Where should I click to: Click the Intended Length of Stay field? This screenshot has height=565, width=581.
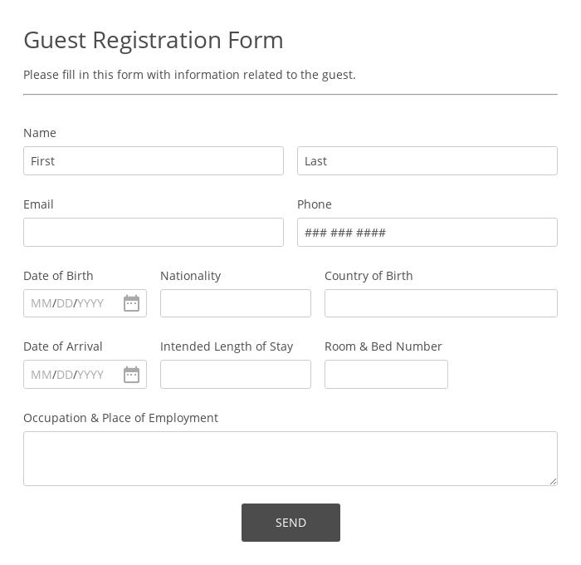point(235,375)
